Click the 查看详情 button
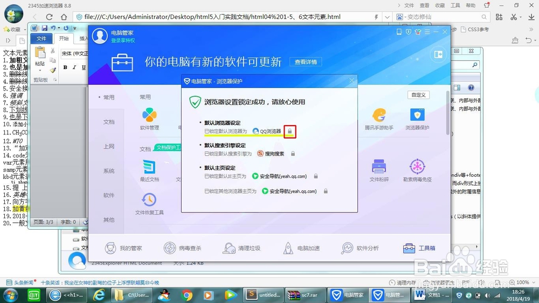539x303 pixels. point(306,62)
